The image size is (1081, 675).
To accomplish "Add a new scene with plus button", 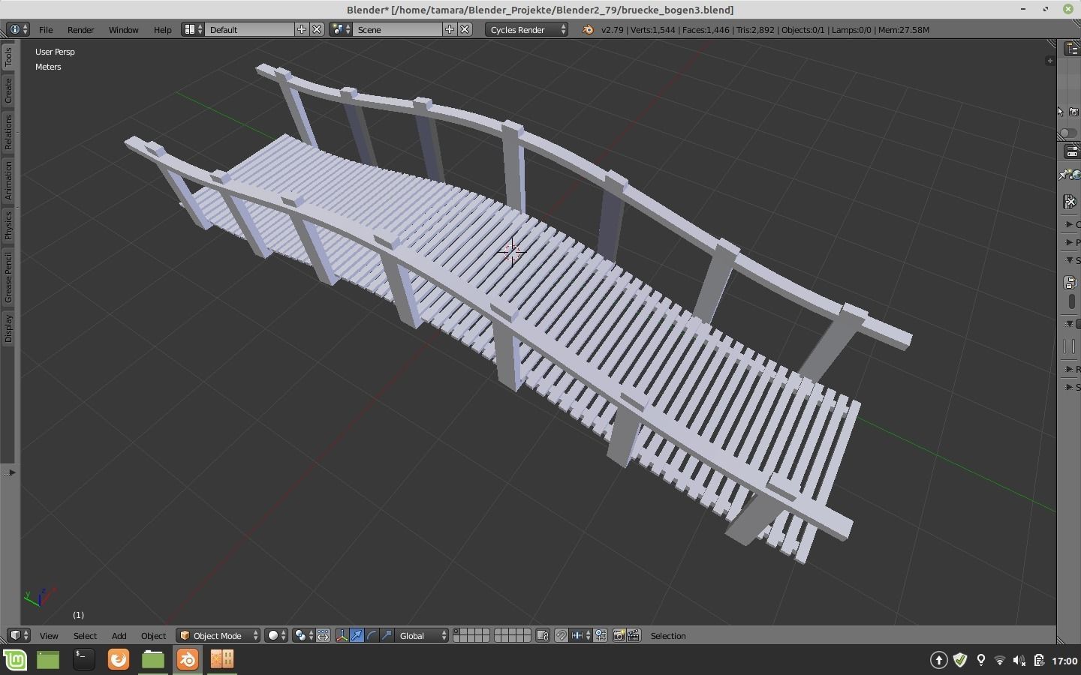I will click(x=450, y=29).
